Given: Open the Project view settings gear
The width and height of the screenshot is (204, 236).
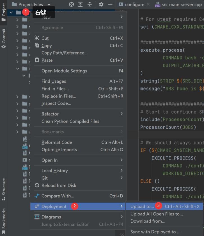Looking at the screenshot, I should tap(101, 4).
